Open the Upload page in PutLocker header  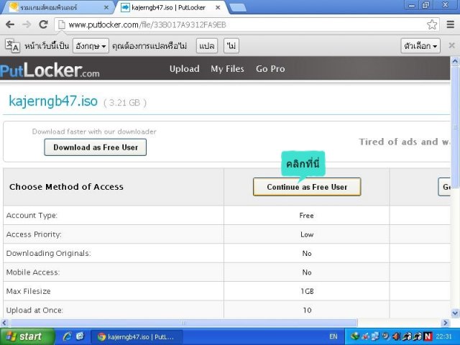click(185, 69)
